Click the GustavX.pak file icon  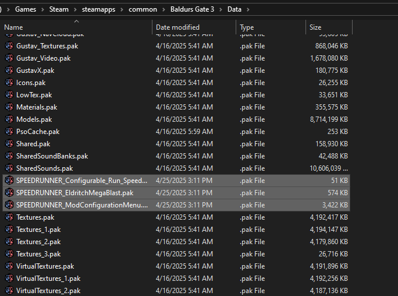click(x=9, y=71)
